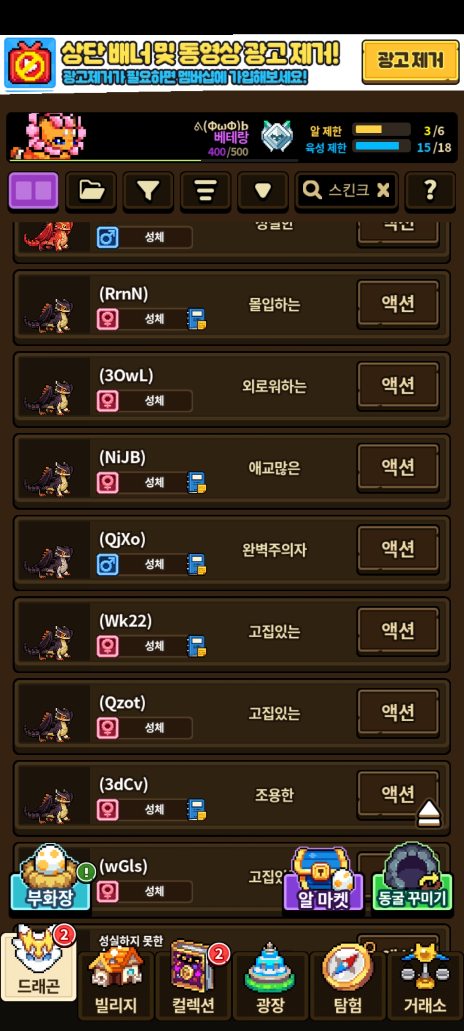
Task: Open the sort order icon
Action: click(205, 191)
